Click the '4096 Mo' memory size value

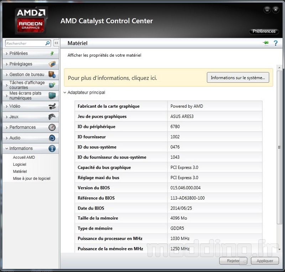179,218
